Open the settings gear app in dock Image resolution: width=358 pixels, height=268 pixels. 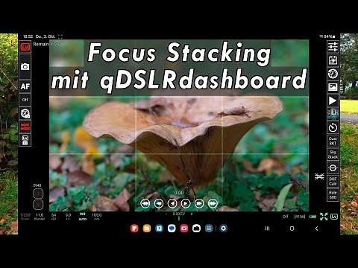223,229
